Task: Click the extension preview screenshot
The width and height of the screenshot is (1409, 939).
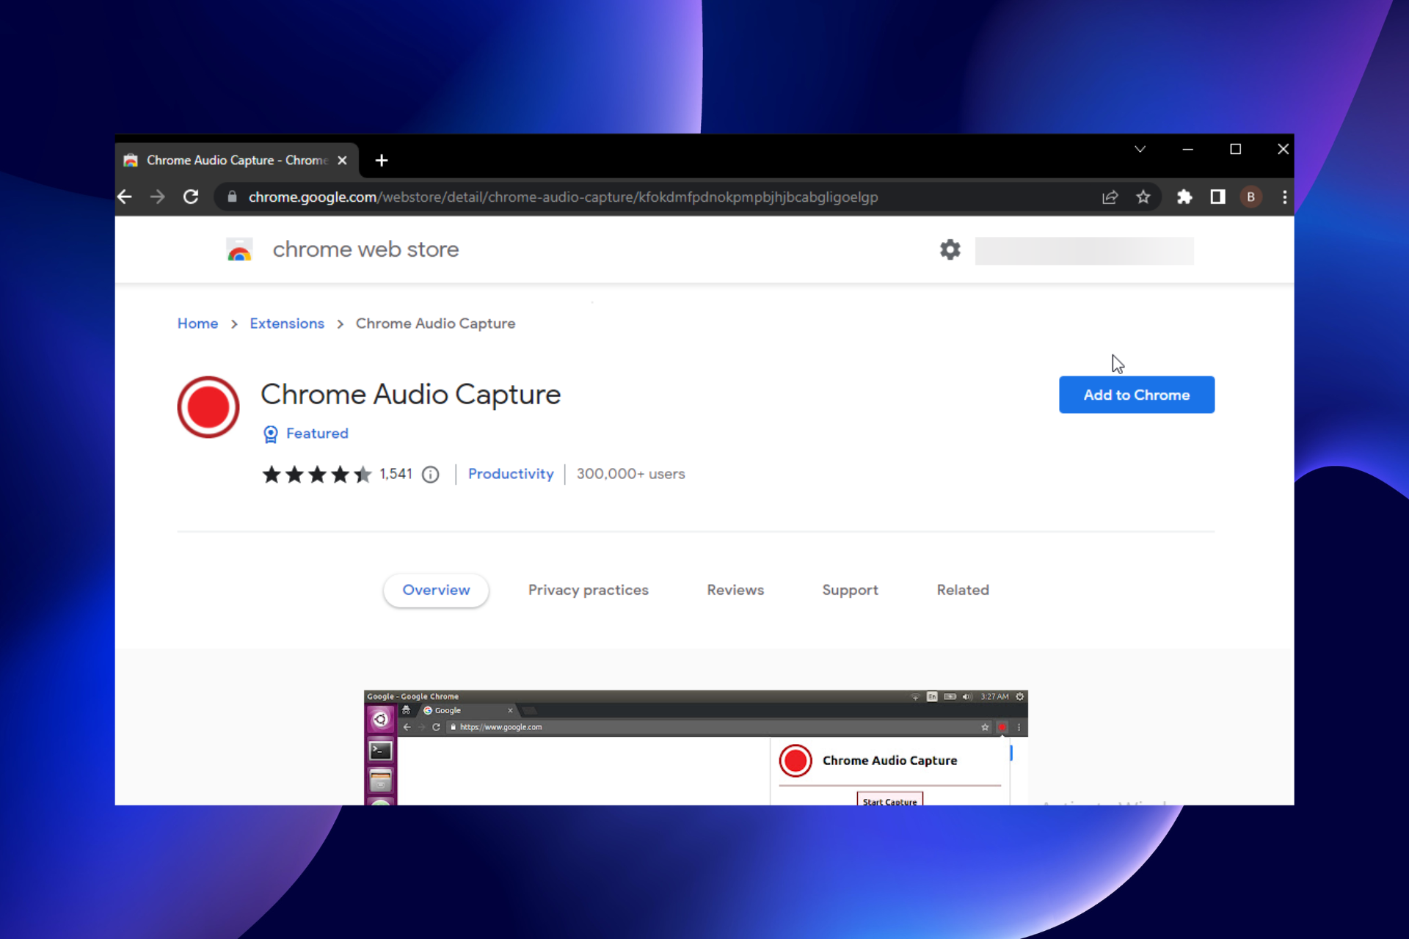Action: [x=696, y=748]
